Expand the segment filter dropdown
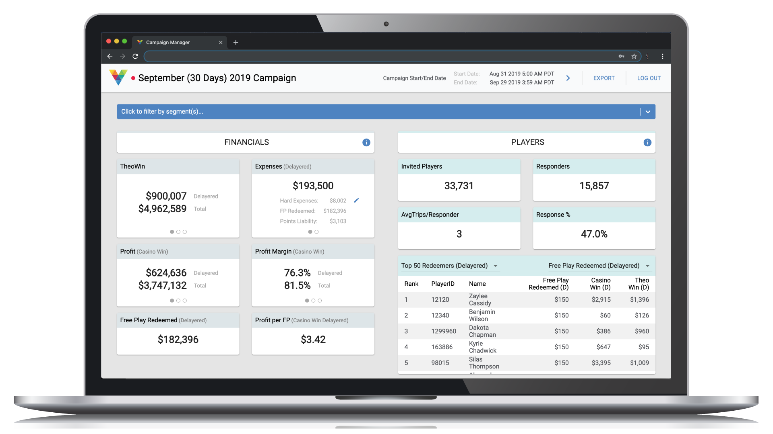This screenshot has height=434, width=773. coord(648,112)
